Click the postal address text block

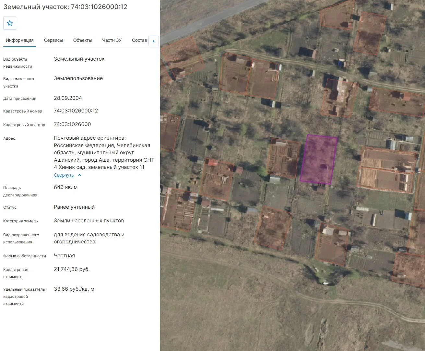tap(104, 152)
